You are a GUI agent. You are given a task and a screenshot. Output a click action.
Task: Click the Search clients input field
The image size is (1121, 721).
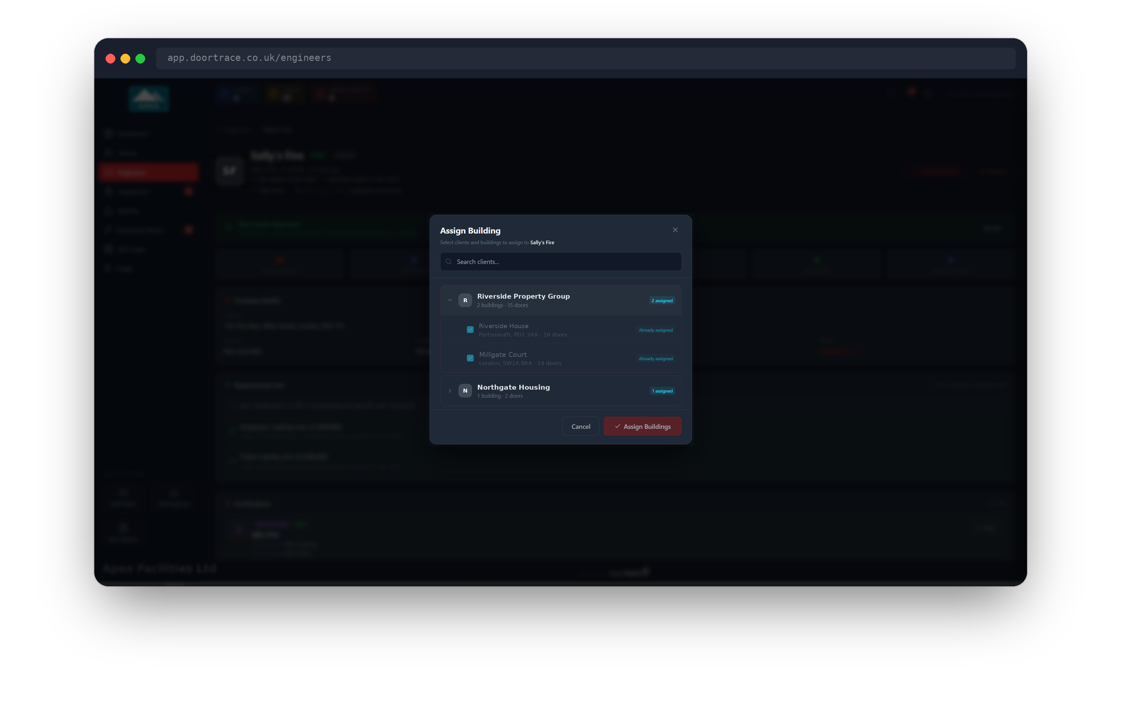pos(560,262)
